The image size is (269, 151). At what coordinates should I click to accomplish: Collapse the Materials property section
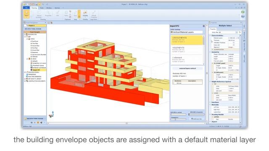point(210,105)
